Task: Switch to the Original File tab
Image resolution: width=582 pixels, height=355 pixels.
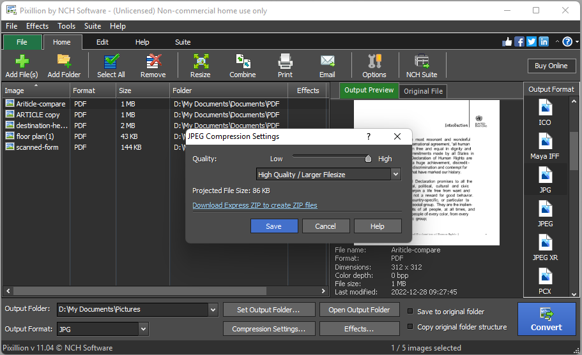Action: point(423,91)
